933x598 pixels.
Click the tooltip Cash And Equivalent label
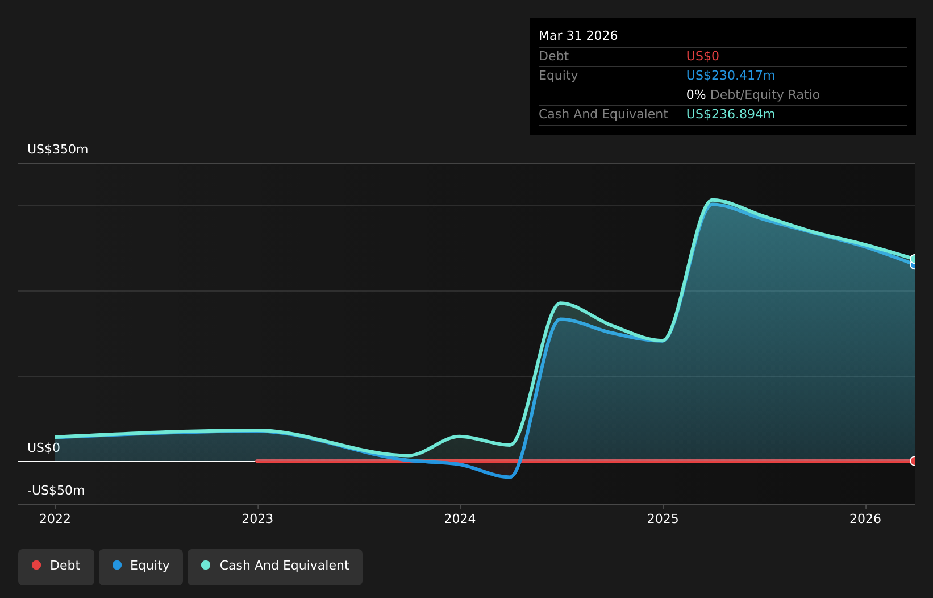pos(603,114)
